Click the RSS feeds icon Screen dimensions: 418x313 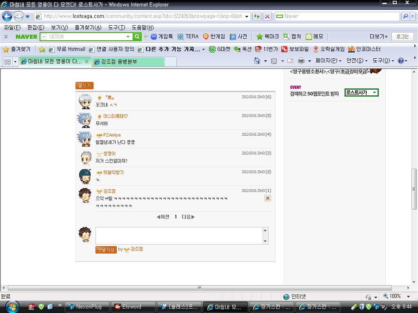point(274,61)
